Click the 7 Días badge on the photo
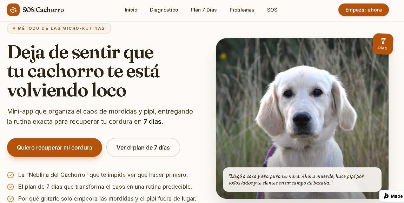Screen dimensions: 404x203 tap(383, 44)
